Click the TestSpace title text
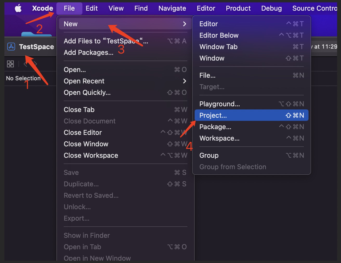The image size is (341, 263). coord(36,47)
